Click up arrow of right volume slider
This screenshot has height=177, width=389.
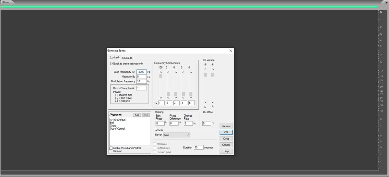(213, 70)
